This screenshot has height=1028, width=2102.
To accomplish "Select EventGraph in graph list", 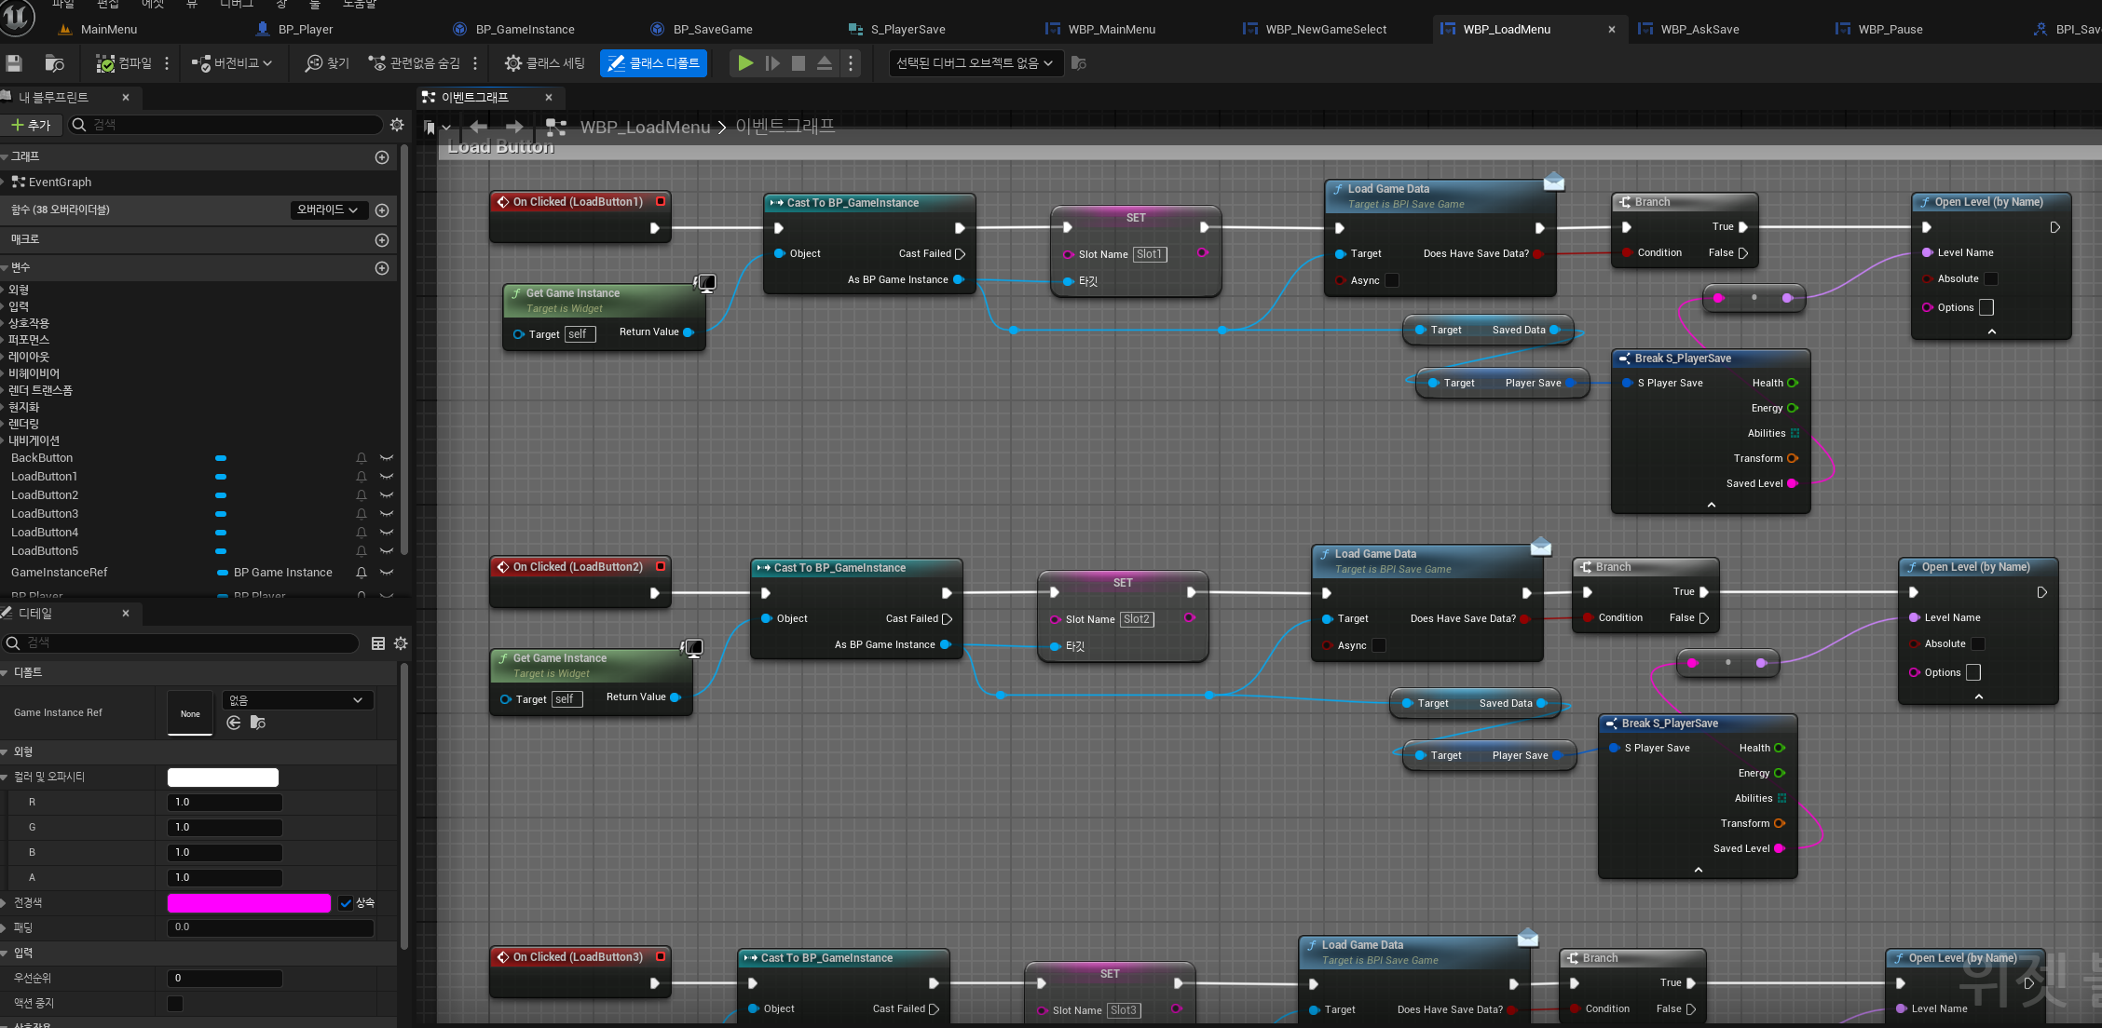I will [x=60, y=183].
